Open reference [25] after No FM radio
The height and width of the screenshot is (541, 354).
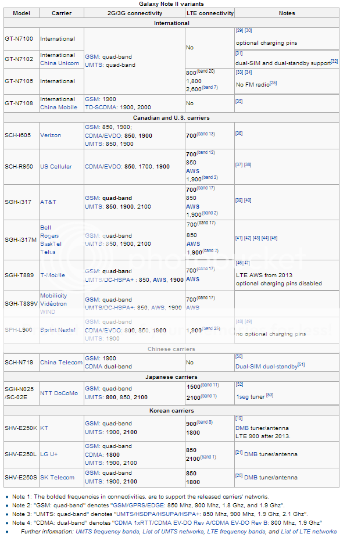[x=273, y=83]
